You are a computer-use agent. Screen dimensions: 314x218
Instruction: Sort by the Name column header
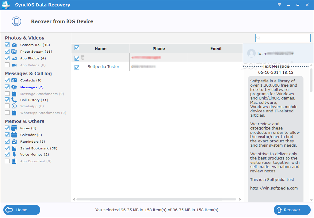(101, 48)
